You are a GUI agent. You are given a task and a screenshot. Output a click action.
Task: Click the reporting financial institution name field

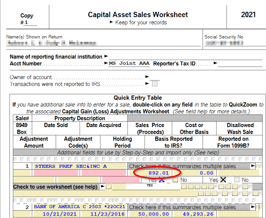click(186, 57)
